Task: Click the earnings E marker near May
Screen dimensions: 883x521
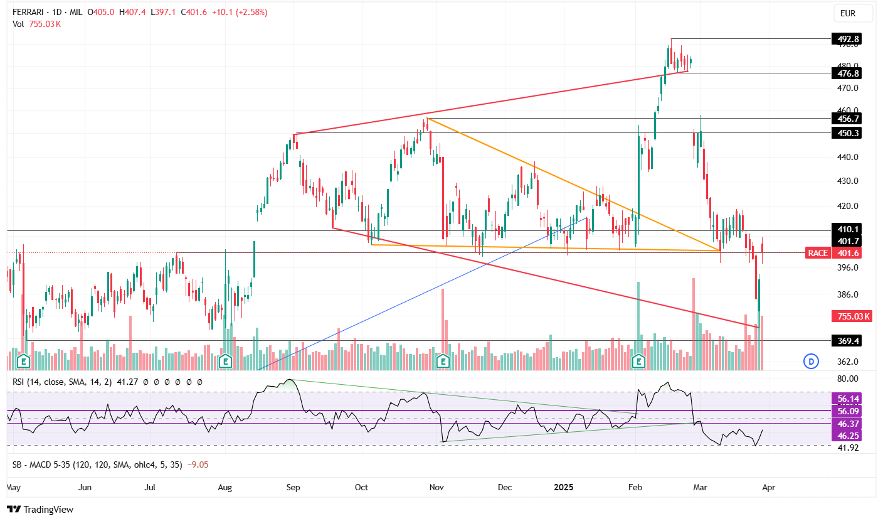Action: 24,361
